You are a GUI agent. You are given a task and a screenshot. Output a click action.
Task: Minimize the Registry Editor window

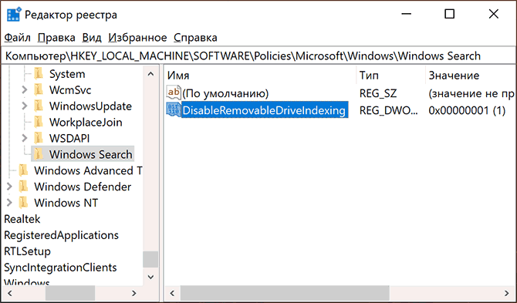406,14
